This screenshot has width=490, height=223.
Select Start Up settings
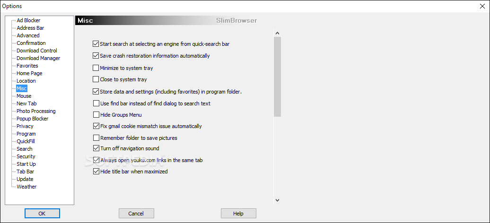tap(26, 164)
